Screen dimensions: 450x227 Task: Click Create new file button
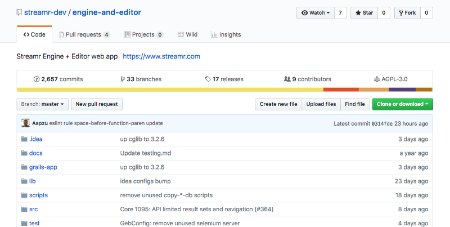(x=278, y=104)
